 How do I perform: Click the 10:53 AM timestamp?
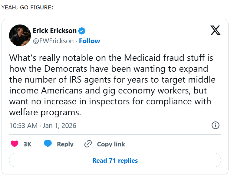point(23,126)
